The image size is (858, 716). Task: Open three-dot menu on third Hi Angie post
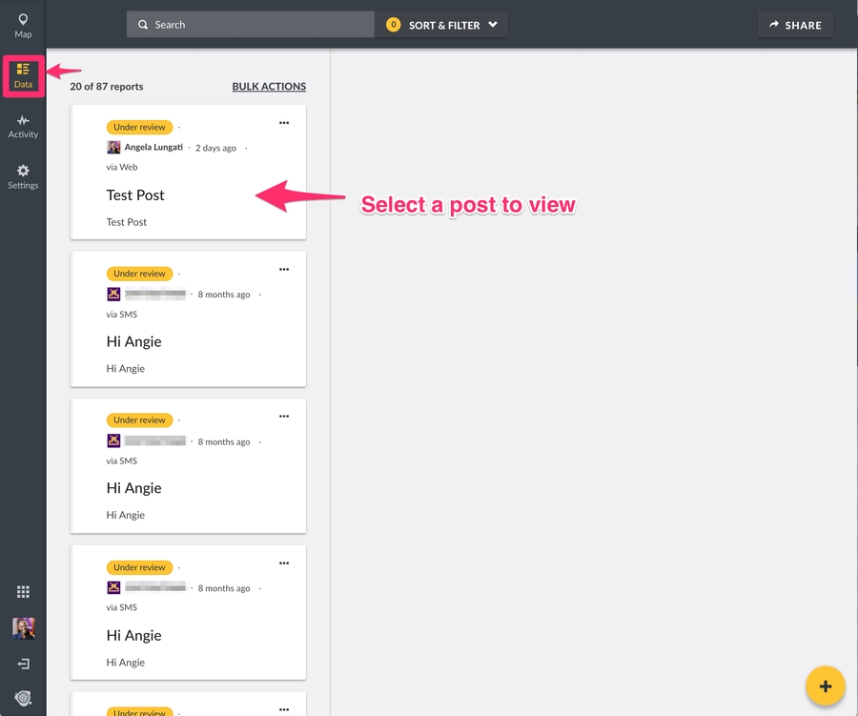[x=284, y=563]
